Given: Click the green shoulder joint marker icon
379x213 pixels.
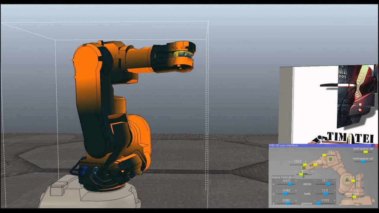Looking at the screenshot, I should pos(347,180).
